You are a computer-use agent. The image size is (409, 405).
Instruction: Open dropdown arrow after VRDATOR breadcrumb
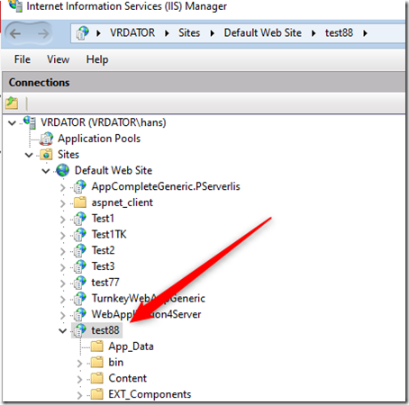pos(167,33)
